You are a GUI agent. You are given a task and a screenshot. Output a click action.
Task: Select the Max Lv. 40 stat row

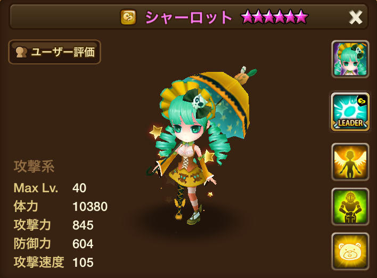[50, 188]
